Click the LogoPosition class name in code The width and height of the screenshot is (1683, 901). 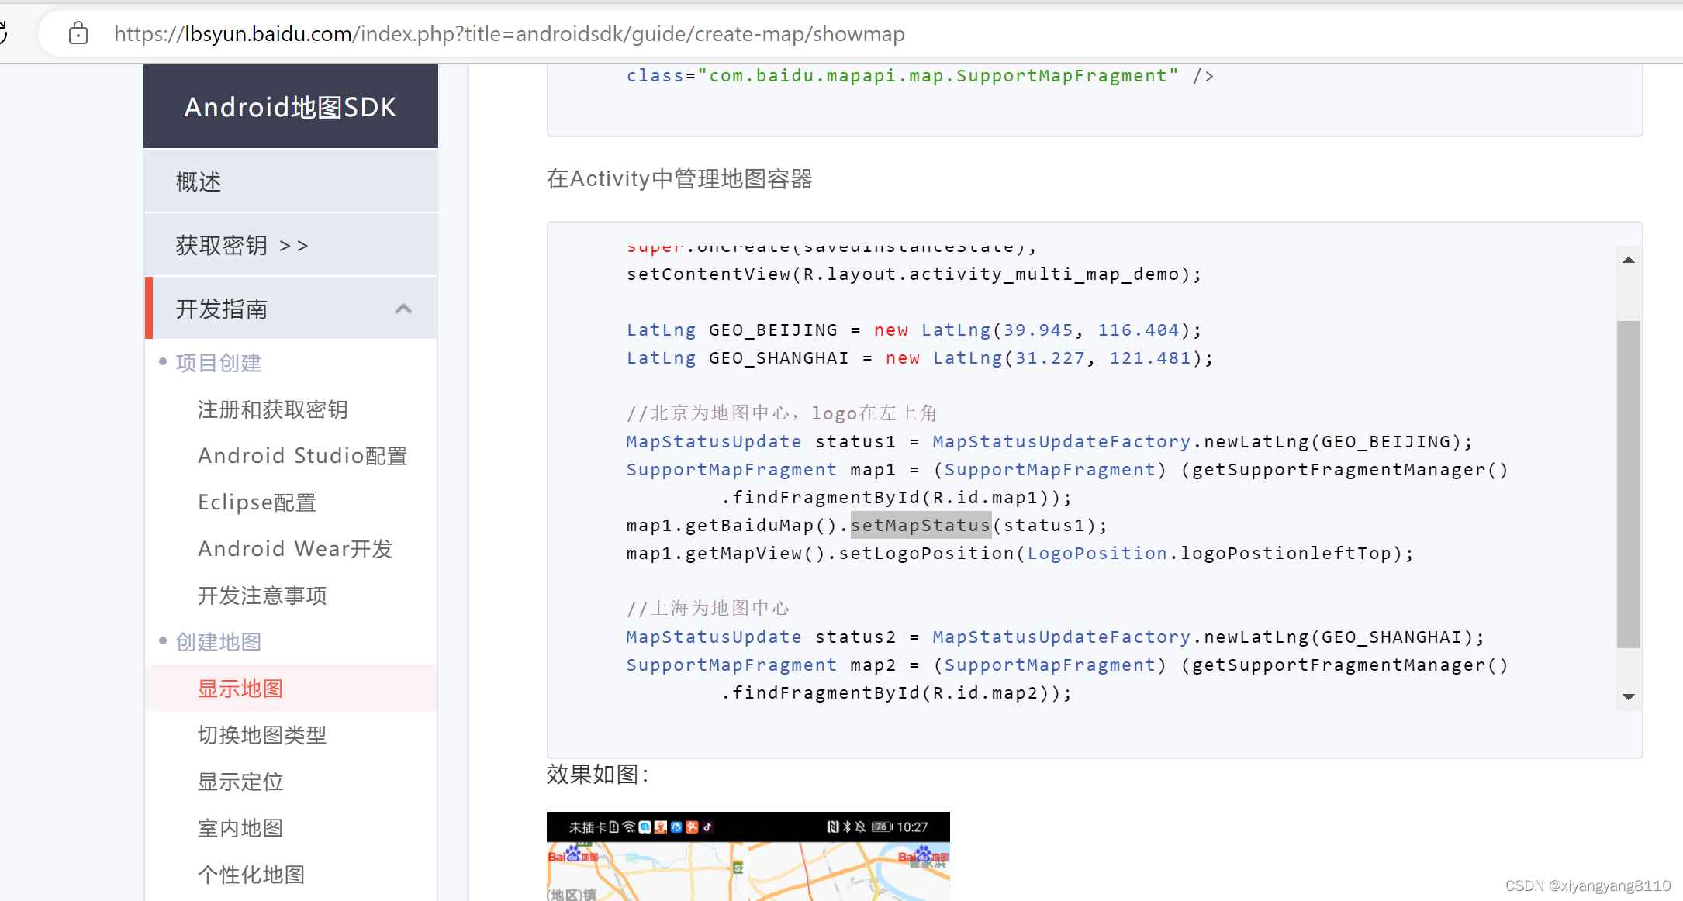(1097, 553)
